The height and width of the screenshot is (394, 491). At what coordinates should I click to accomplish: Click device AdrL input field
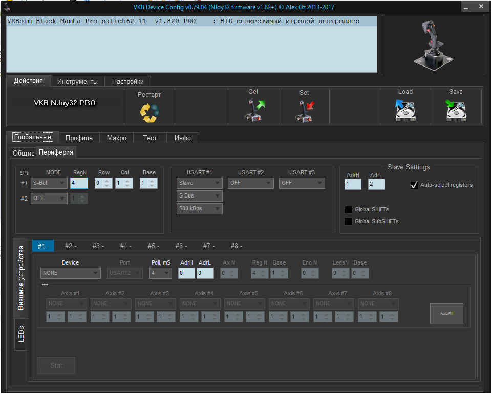(x=205, y=273)
